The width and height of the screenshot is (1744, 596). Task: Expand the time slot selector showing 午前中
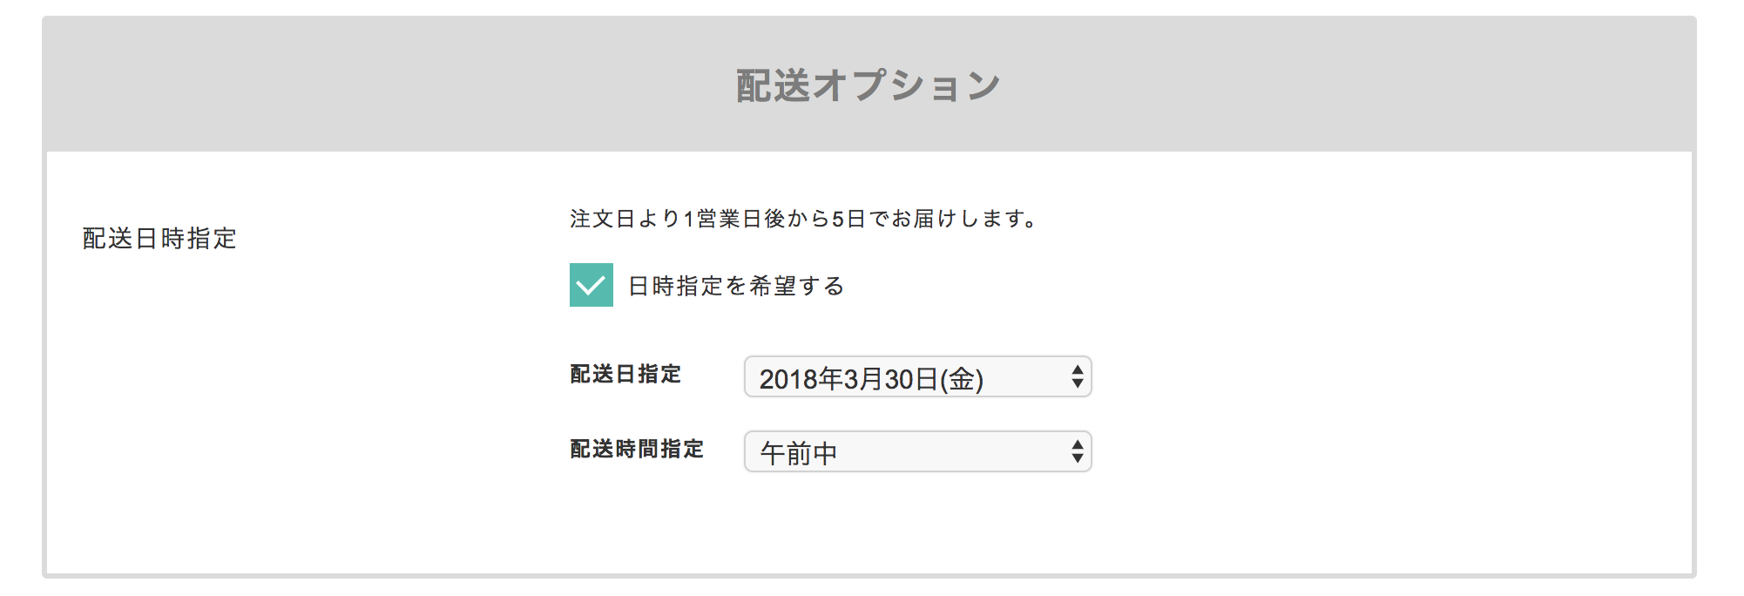pyautogui.click(x=915, y=451)
